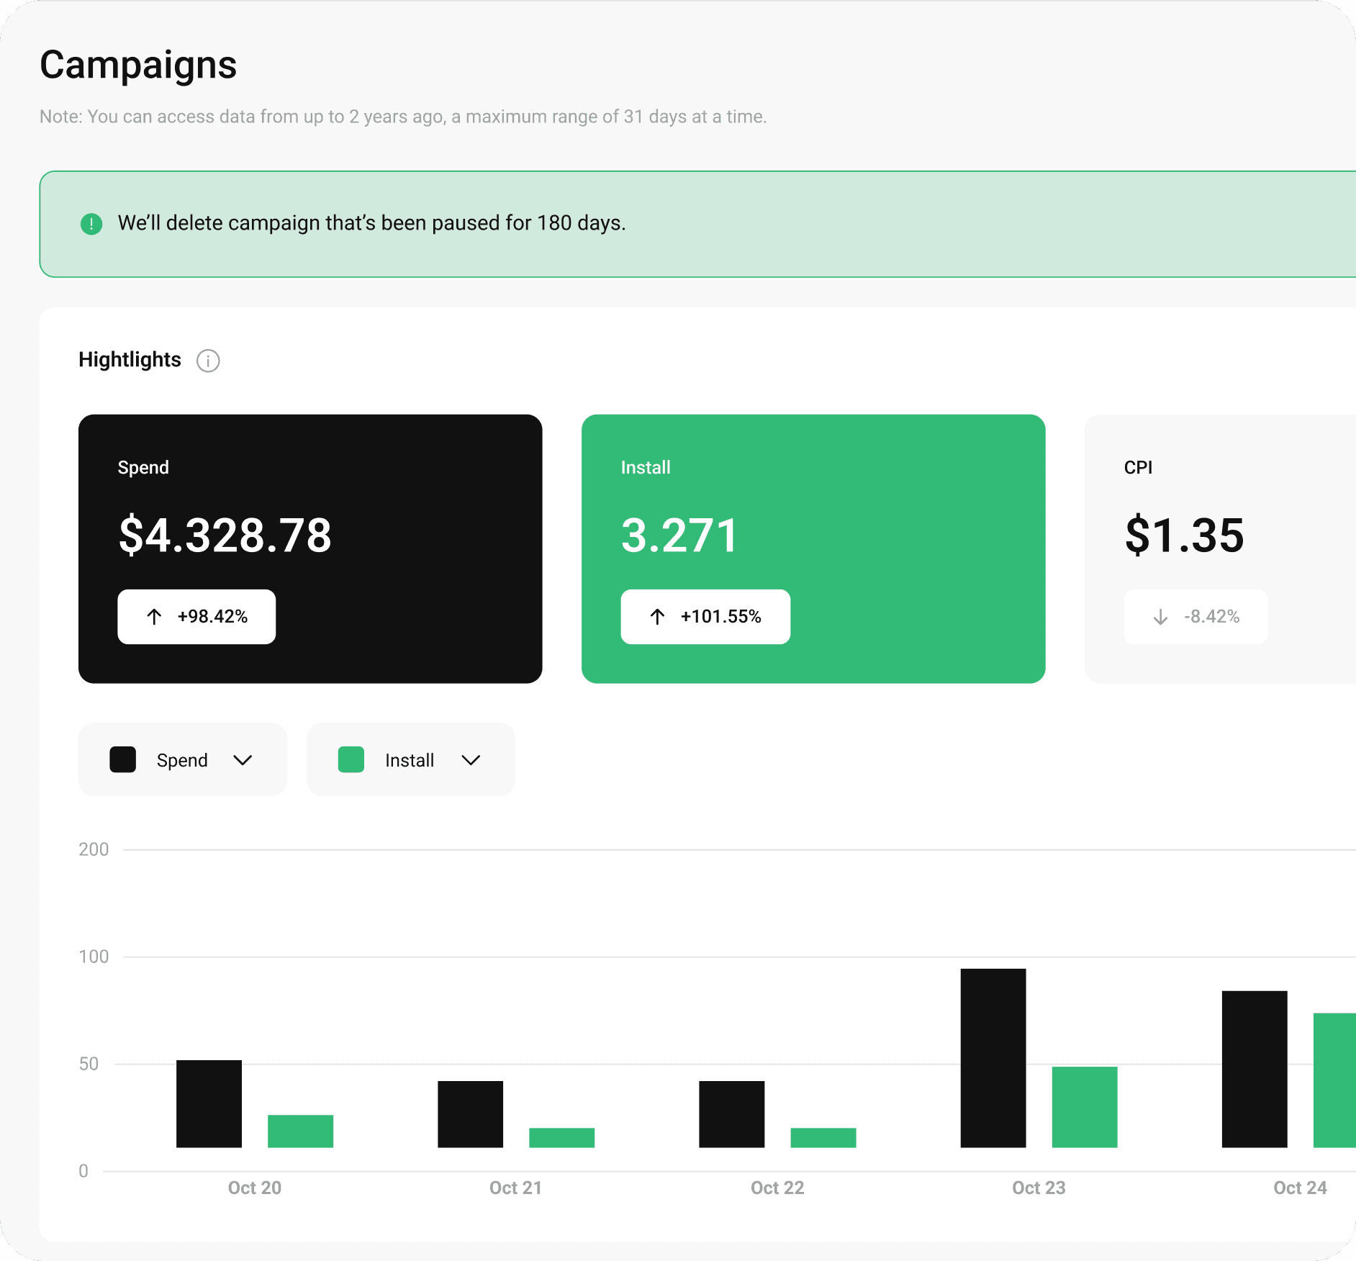Click the Oct 22 axis label
Image resolution: width=1356 pixels, height=1261 pixels.
pos(777,1188)
